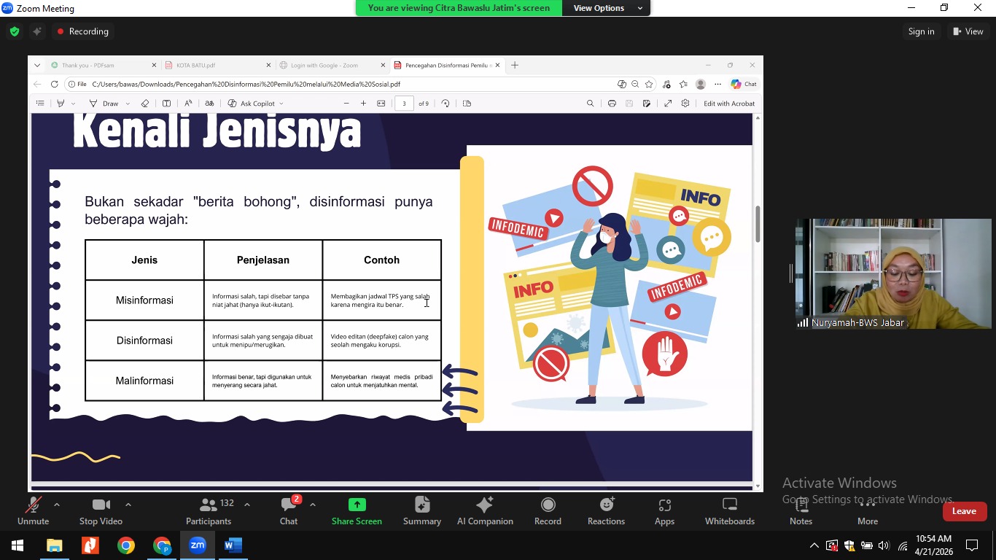996x560 pixels.
Task: Click the green Share Screen button
Action: [357, 510]
